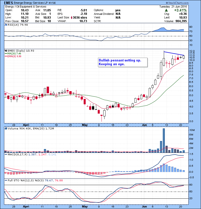The height and width of the screenshot is (209, 201).
Task: Click the High price 11.10 value
Action: (x=25, y=14)
